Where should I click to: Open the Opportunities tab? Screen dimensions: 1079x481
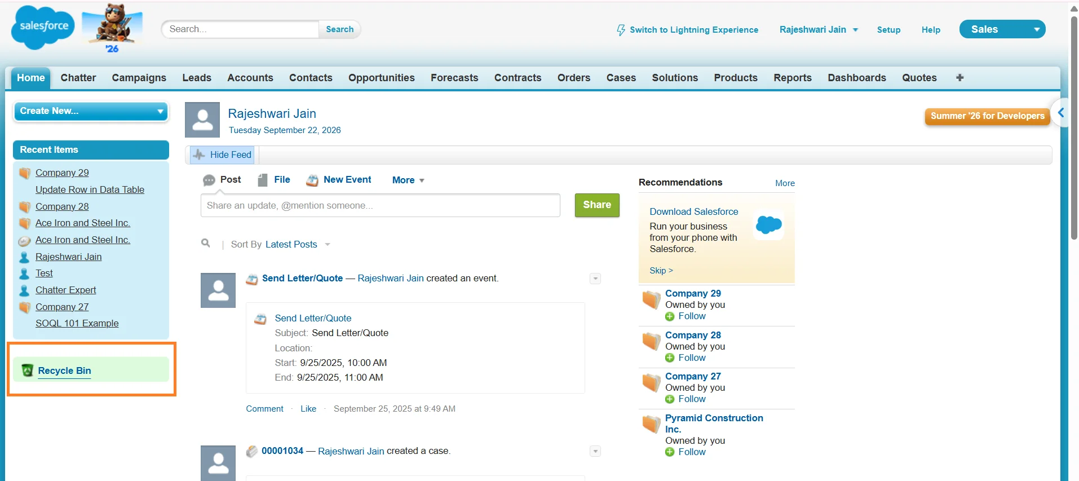[382, 78]
